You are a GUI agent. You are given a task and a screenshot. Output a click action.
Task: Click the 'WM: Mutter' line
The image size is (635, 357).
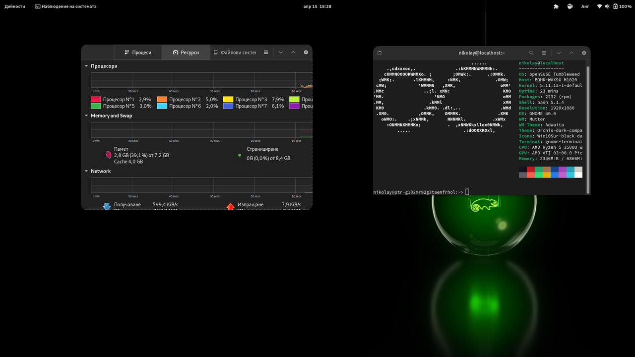tap(532, 119)
